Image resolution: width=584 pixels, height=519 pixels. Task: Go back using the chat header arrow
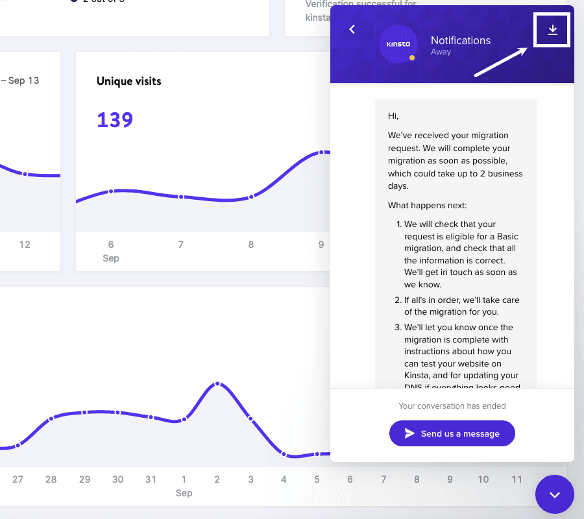pyautogui.click(x=352, y=29)
